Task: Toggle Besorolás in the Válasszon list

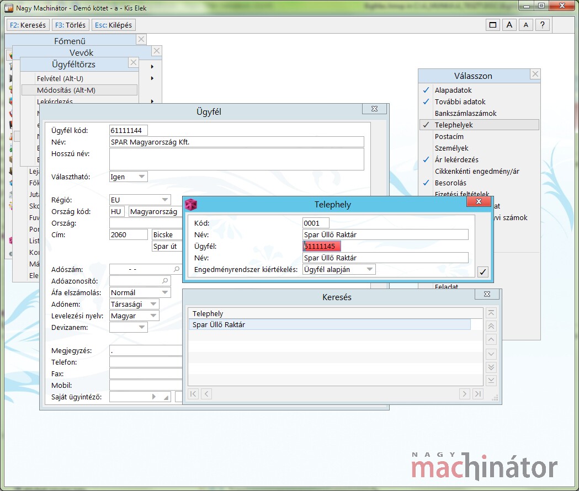Action: pyautogui.click(x=479, y=183)
